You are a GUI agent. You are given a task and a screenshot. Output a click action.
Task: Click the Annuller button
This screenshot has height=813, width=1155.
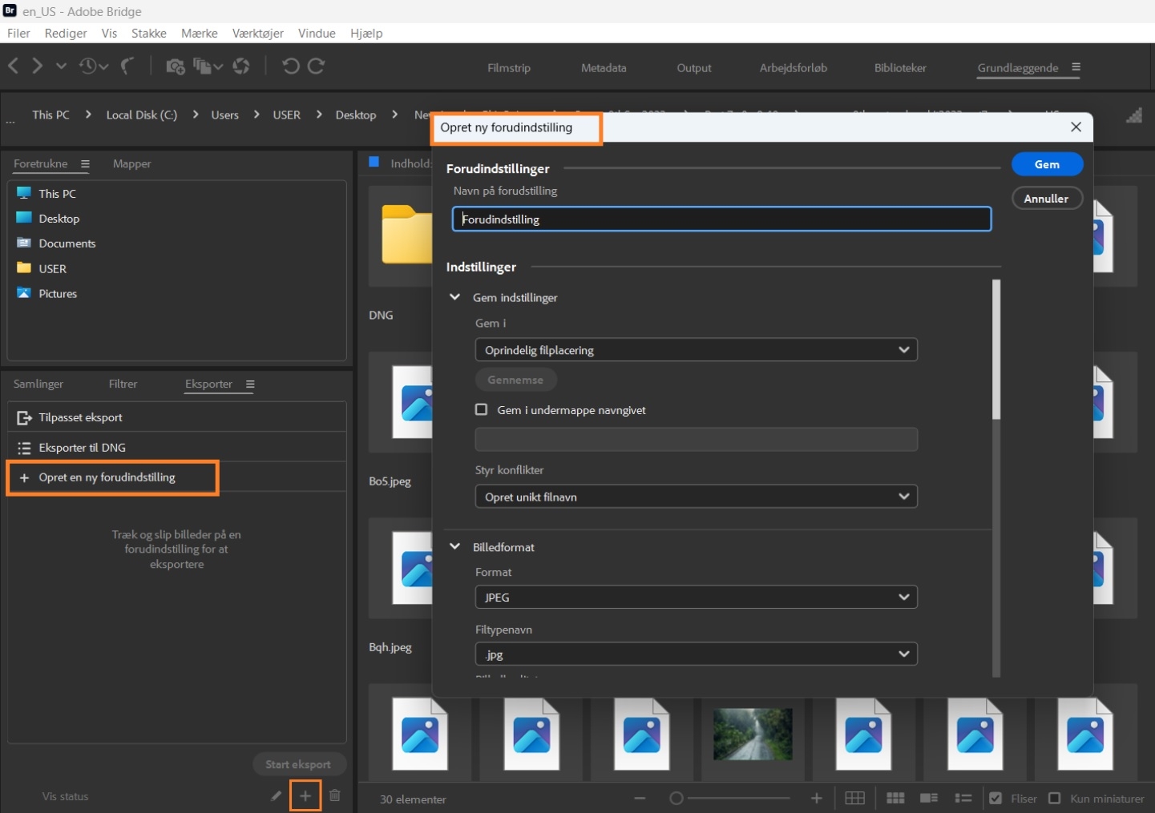click(1047, 199)
